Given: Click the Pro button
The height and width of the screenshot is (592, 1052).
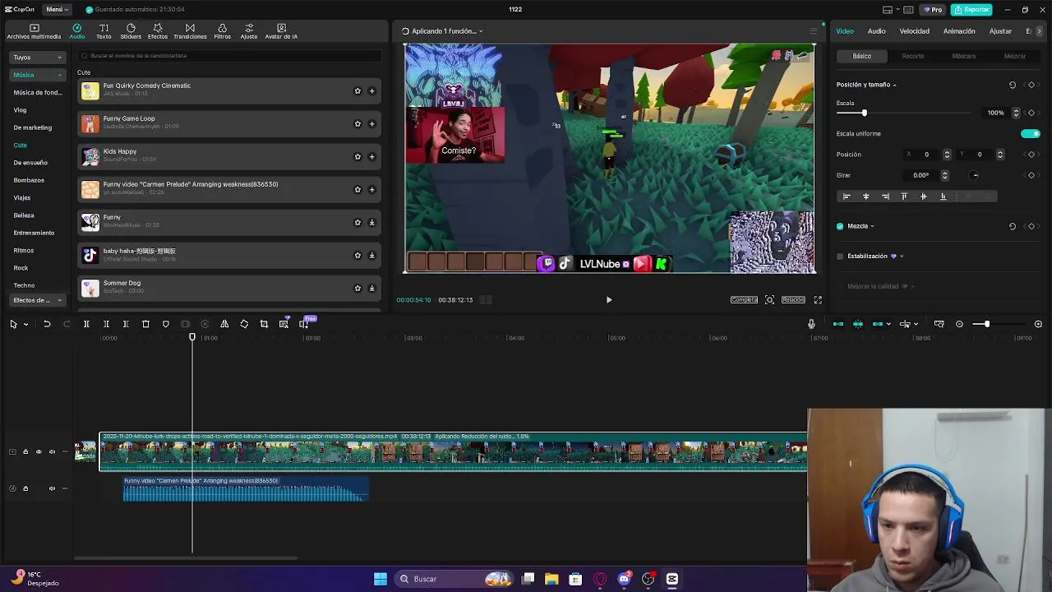Looking at the screenshot, I should click(933, 10).
